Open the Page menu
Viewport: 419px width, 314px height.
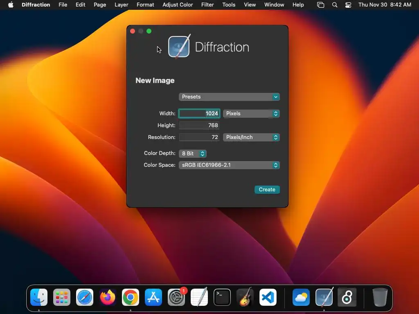click(100, 5)
